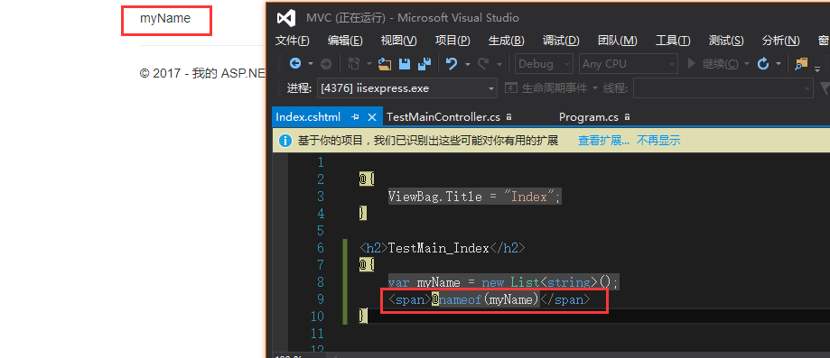Screen dimensions: 830x358
Task: Open the Any CPU platform dropdown
Action: (629, 64)
